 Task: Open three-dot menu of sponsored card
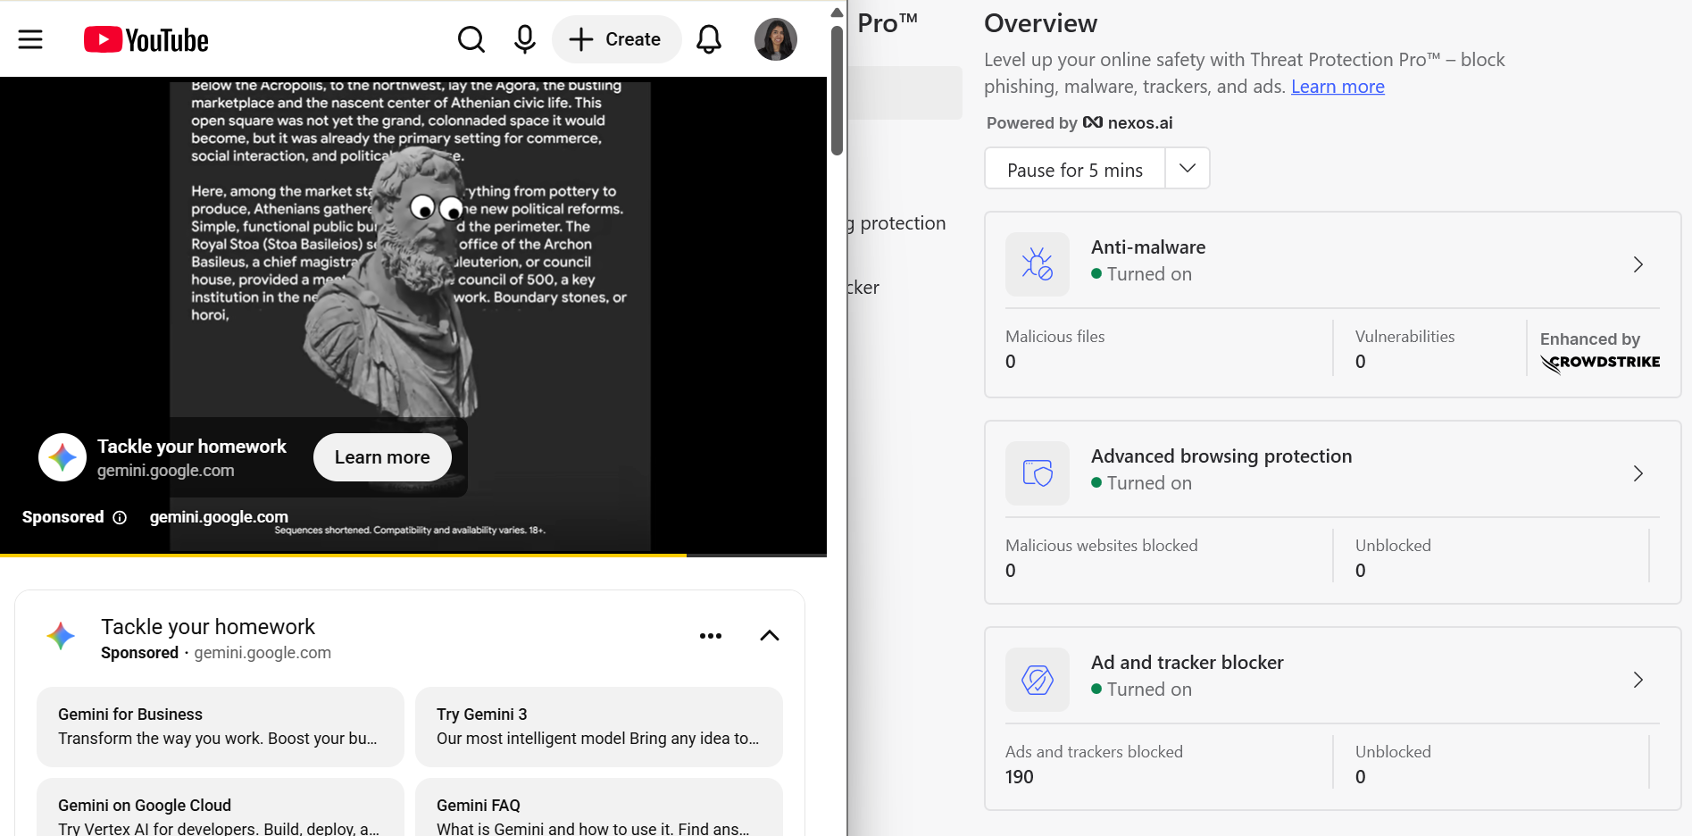[711, 636]
